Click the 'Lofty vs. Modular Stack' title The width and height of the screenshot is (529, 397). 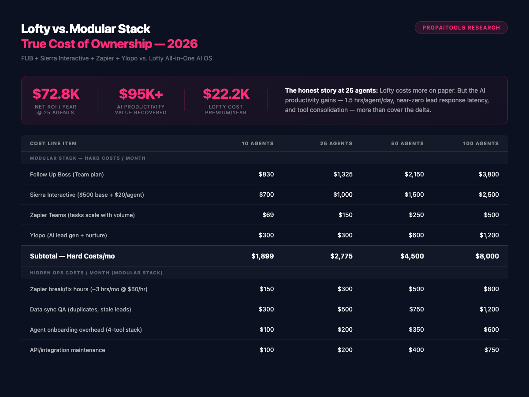(86, 29)
